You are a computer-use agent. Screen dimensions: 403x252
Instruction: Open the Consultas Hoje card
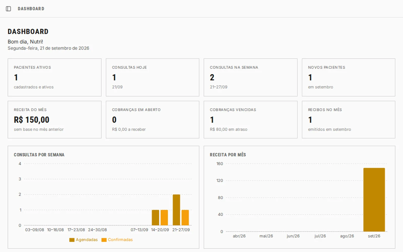(152, 77)
